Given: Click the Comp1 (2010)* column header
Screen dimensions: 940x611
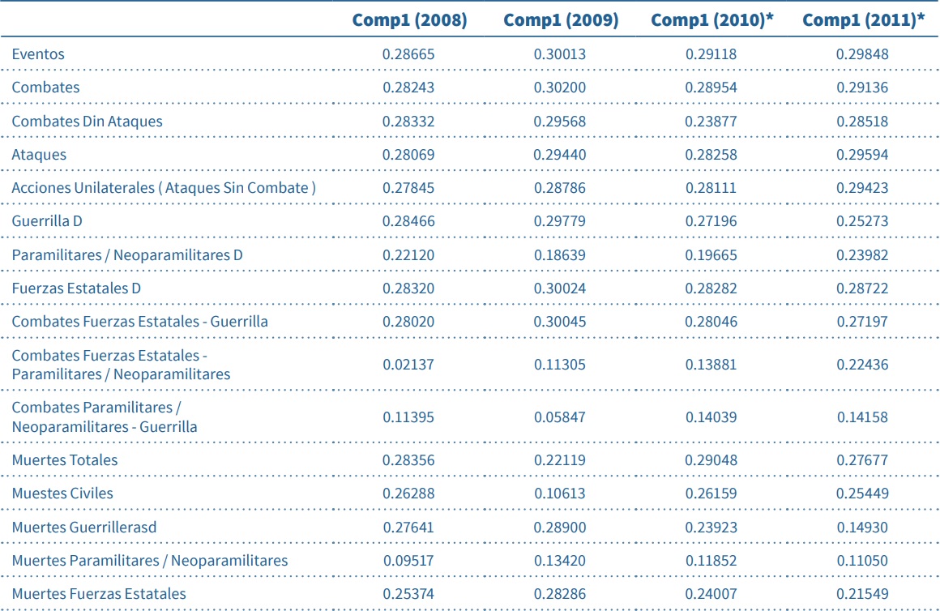Looking at the screenshot, I should click(x=712, y=20).
